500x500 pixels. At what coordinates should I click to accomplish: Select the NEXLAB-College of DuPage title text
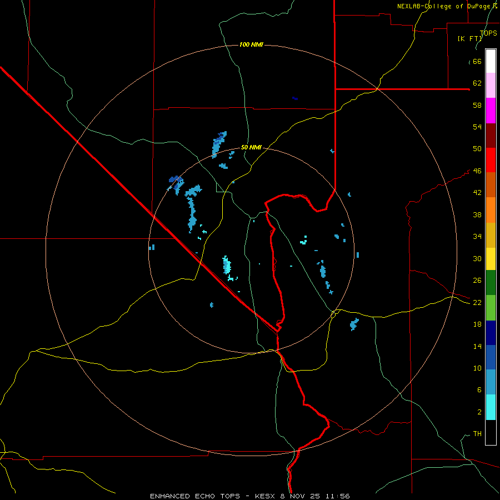[447, 6]
